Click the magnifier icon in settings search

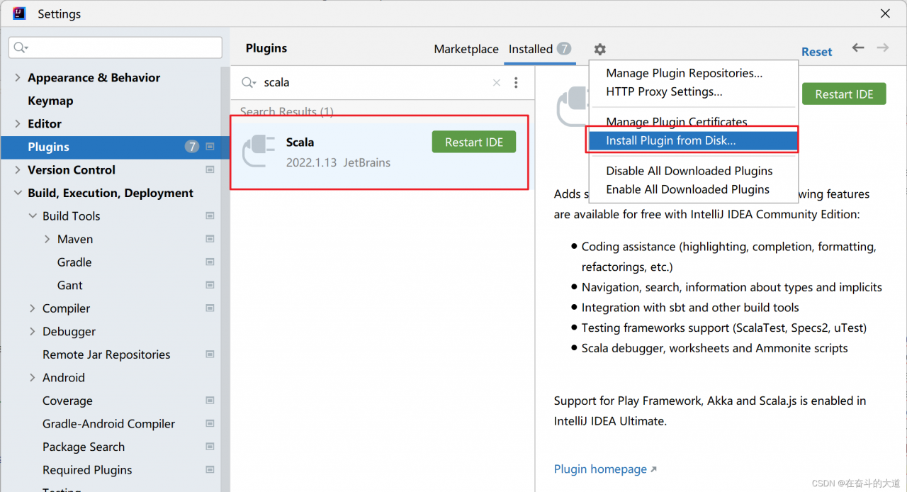point(21,47)
